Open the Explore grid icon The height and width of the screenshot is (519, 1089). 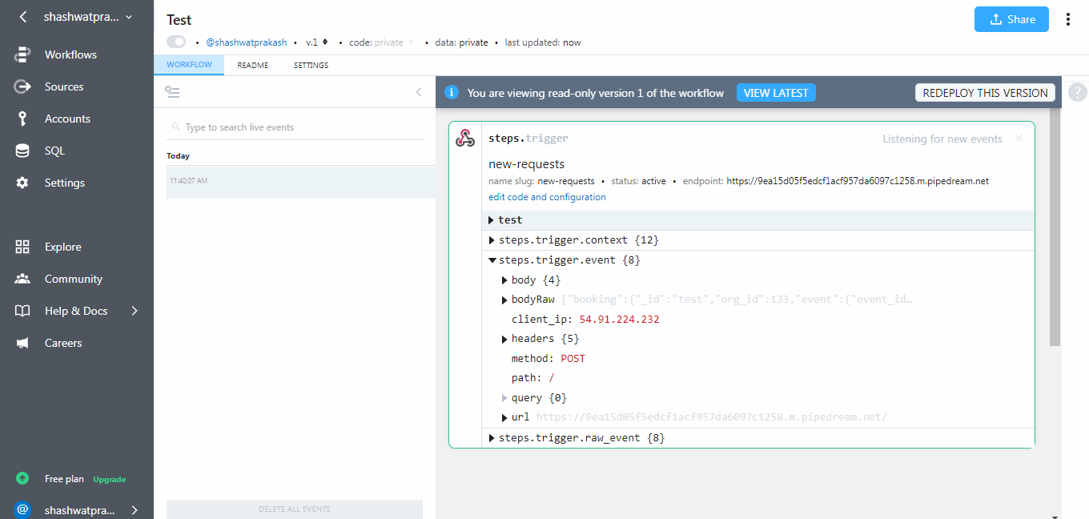coord(22,247)
